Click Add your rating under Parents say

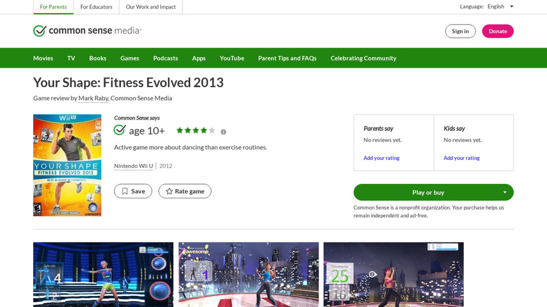382,158
